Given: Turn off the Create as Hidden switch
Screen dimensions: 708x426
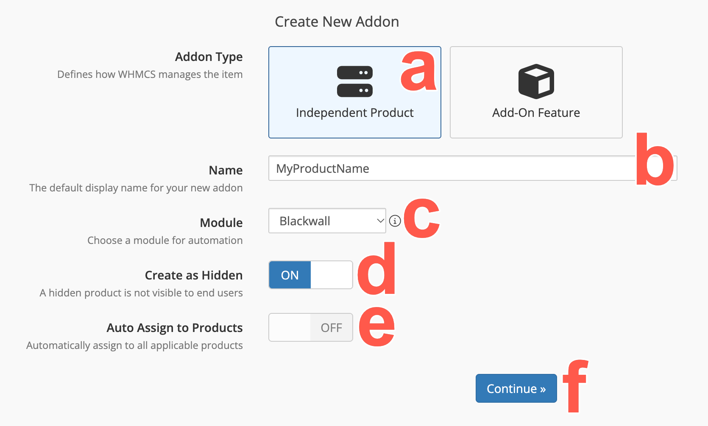Looking at the screenshot, I should click(311, 275).
